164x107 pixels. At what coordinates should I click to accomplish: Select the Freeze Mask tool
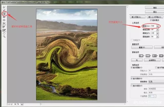pyautogui.click(x=4, y=27)
